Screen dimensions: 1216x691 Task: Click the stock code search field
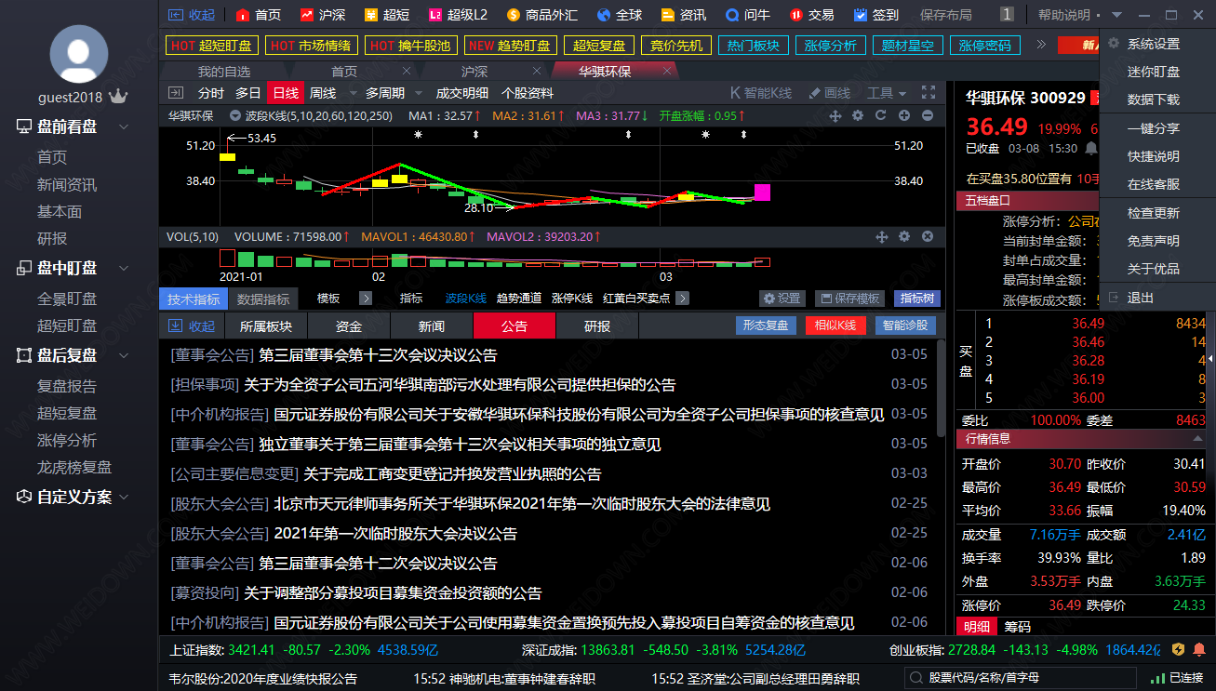tap(1021, 678)
